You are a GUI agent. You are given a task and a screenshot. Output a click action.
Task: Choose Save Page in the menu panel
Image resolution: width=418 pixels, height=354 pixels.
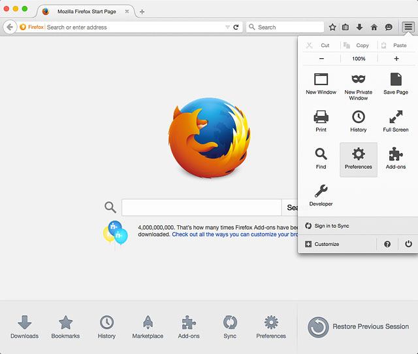click(396, 84)
